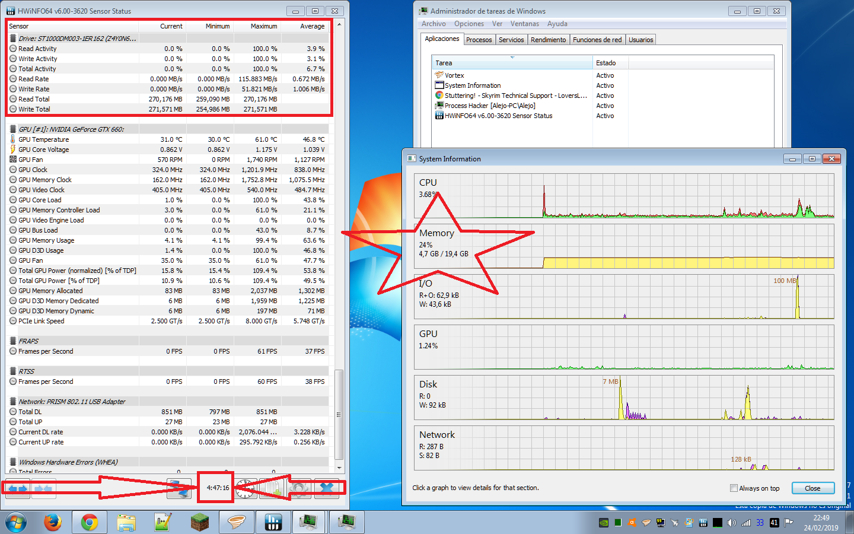Open the CPU graph in System Information
The width and height of the screenshot is (854, 534).
(x=624, y=196)
